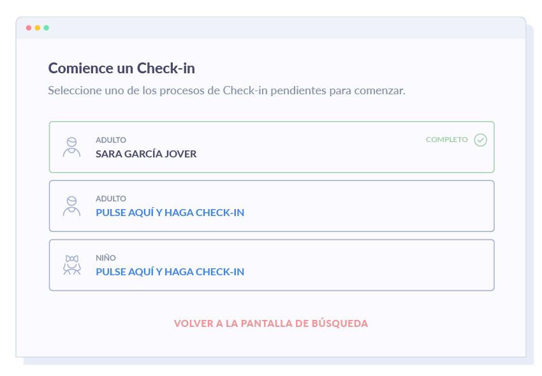Click the adult icon on the pending check-in card
The width and height of the screenshot is (542, 376).
pos(71,206)
